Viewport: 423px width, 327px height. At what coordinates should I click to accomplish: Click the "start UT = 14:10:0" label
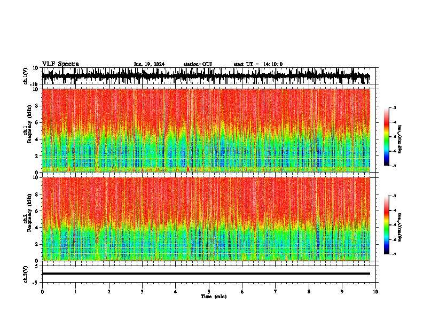click(x=258, y=64)
